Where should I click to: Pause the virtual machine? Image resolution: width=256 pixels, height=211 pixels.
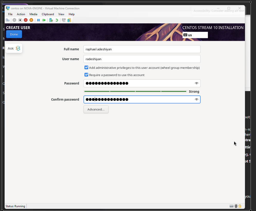(x=38, y=20)
